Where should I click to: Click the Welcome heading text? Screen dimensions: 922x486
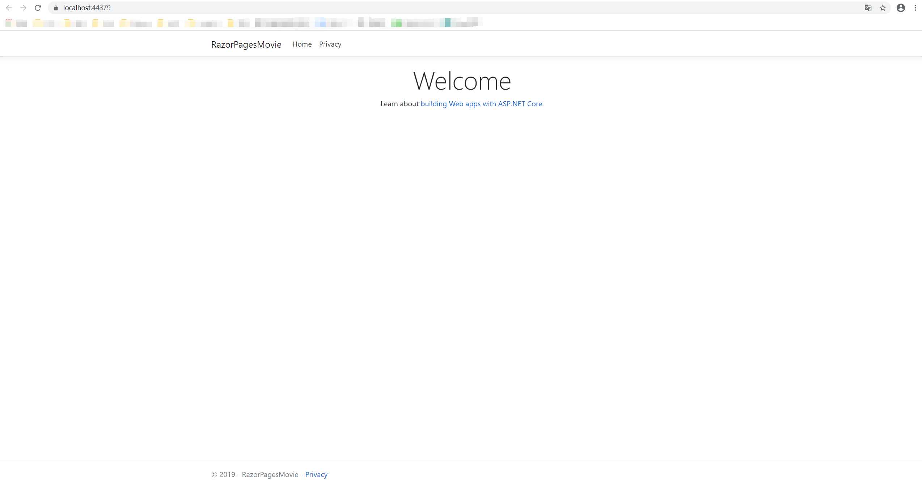click(462, 81)
